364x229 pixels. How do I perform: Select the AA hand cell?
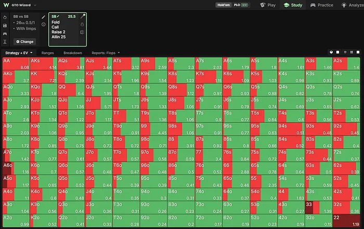[x=16, y=64]
